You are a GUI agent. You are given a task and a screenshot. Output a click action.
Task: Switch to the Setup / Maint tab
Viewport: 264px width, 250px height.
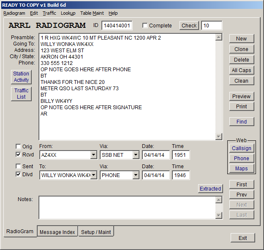point(96,232)
